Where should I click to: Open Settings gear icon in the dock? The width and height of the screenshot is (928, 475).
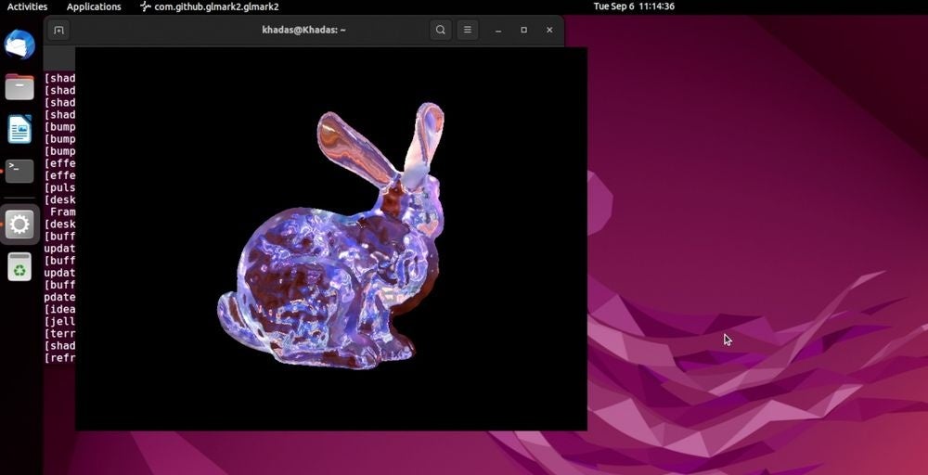pos(19,224)
